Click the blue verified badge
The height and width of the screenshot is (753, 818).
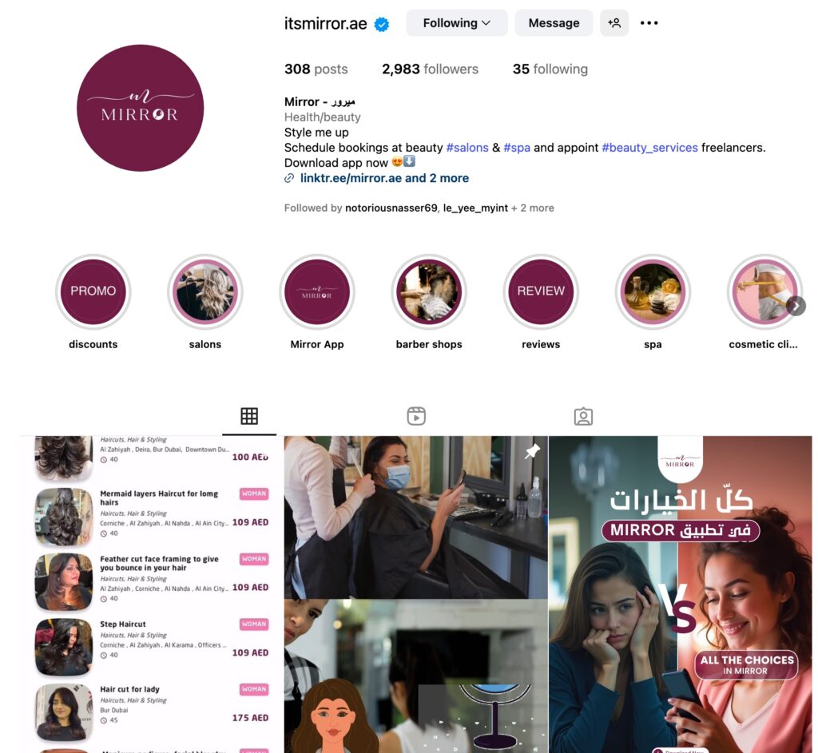382,24
